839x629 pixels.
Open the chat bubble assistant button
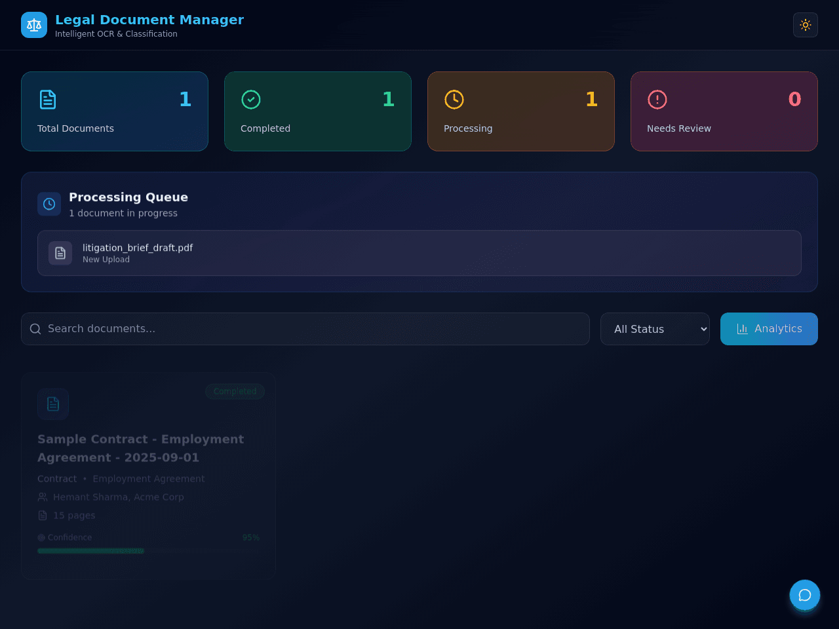tap(805, 595)
